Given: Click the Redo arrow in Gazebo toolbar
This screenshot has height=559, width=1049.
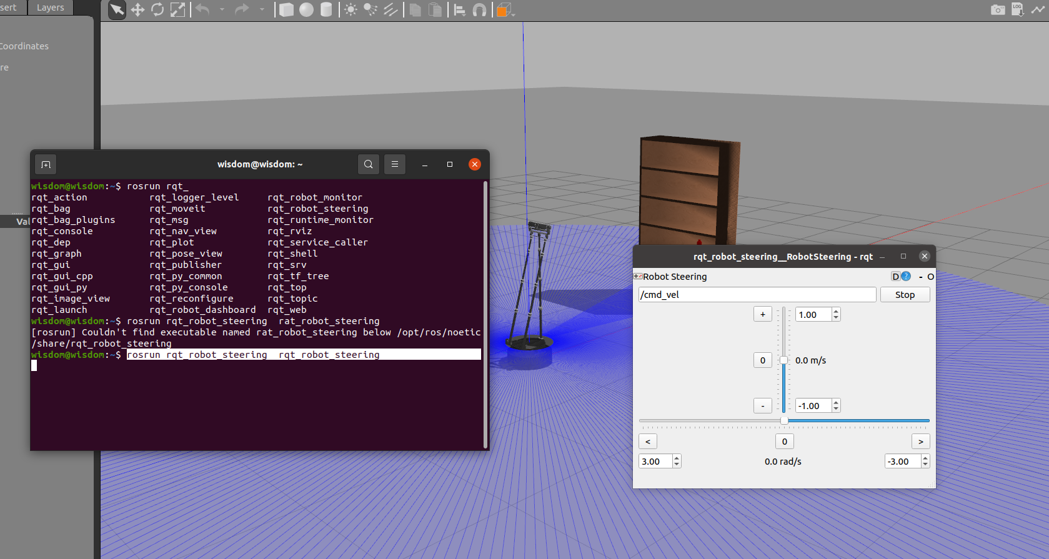Looking at the screenshot, I should tap(242, 9).
